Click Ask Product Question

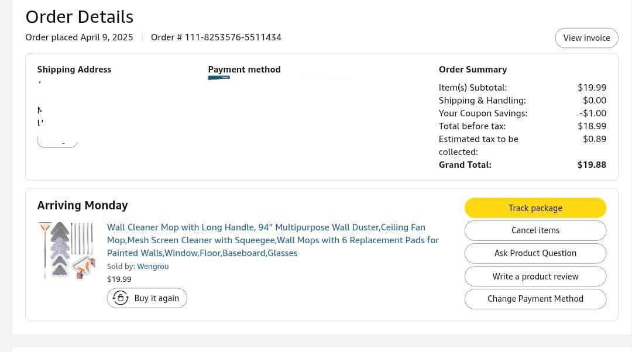click(535, 253)
